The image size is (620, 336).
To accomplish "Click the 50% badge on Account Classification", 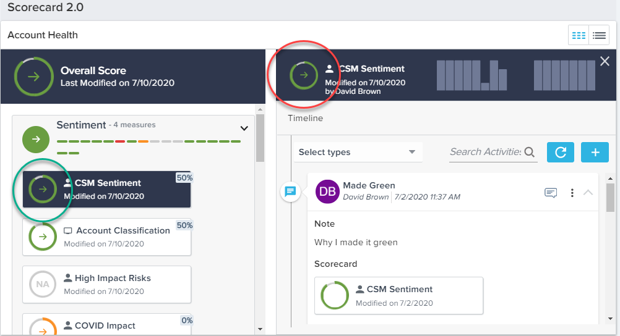I will (184, 225).
